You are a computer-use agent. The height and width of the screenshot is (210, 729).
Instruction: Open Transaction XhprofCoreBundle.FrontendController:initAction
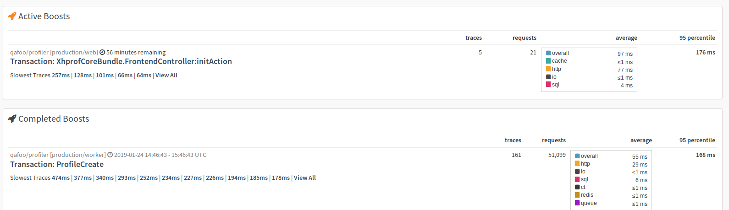[x=121, y=61]
